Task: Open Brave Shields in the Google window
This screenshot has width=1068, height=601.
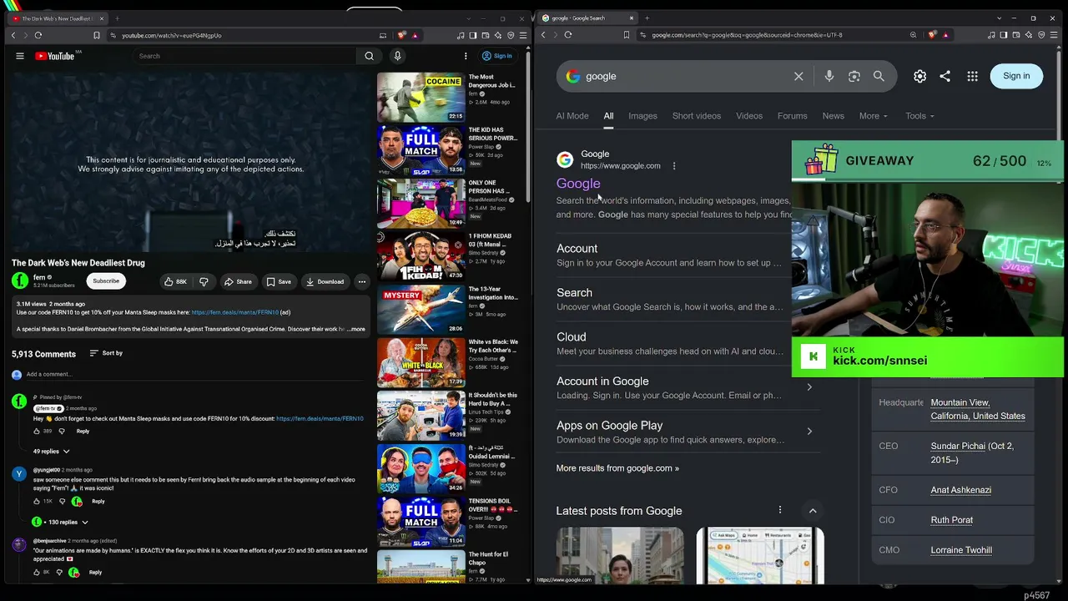Action: tap(931, 35)
